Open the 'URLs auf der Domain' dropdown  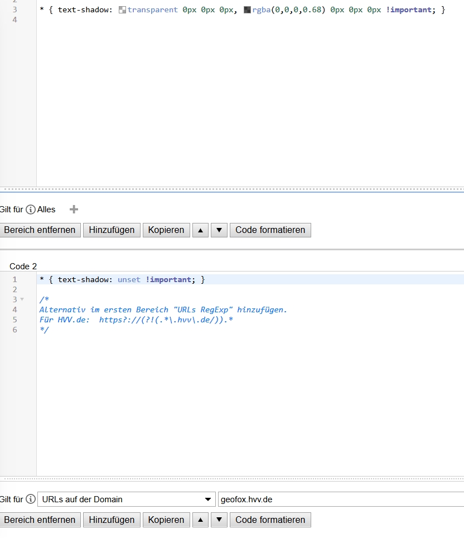126,499
